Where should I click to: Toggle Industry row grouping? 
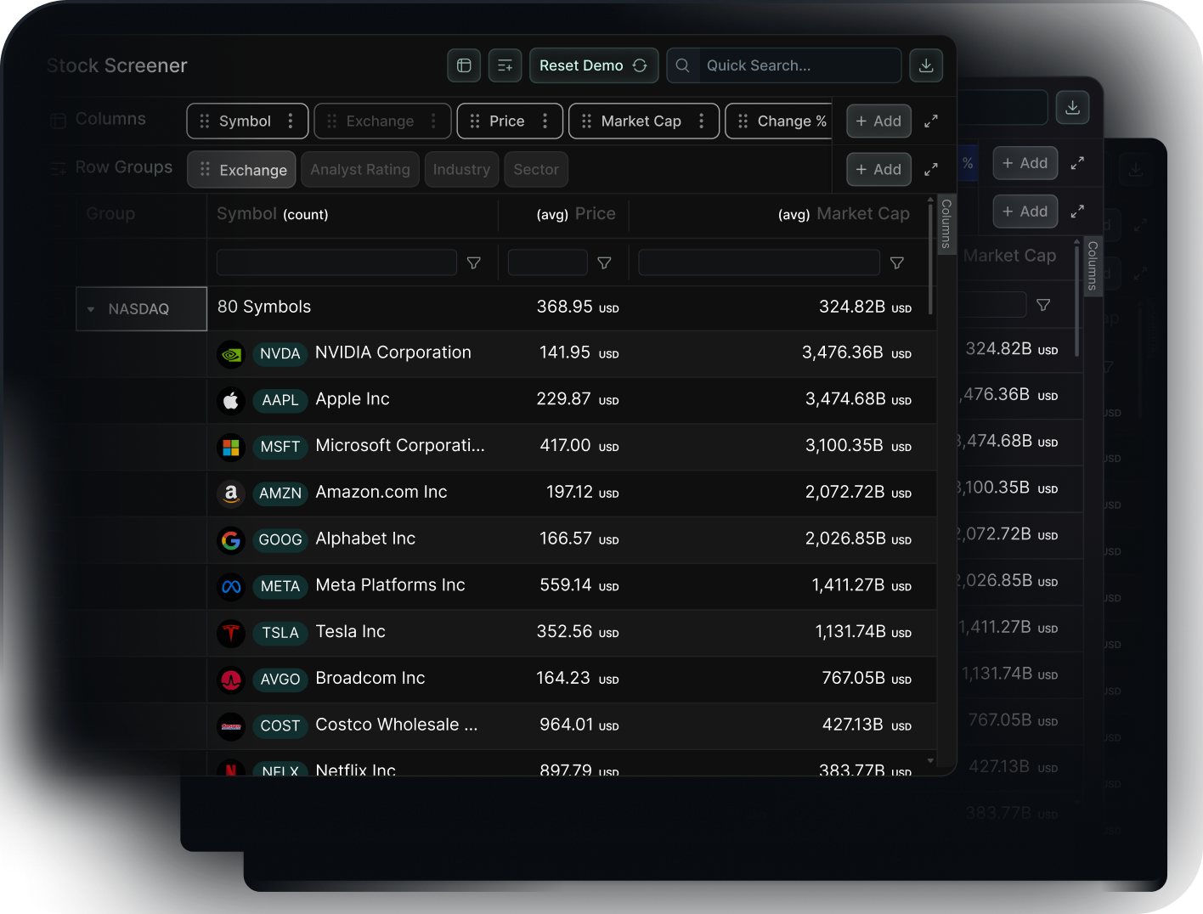click(x=461, y=169)
